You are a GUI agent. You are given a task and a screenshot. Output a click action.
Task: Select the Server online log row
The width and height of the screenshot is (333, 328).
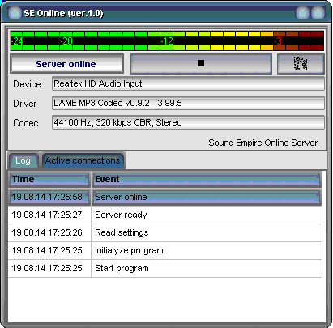[x=165, y=197]
